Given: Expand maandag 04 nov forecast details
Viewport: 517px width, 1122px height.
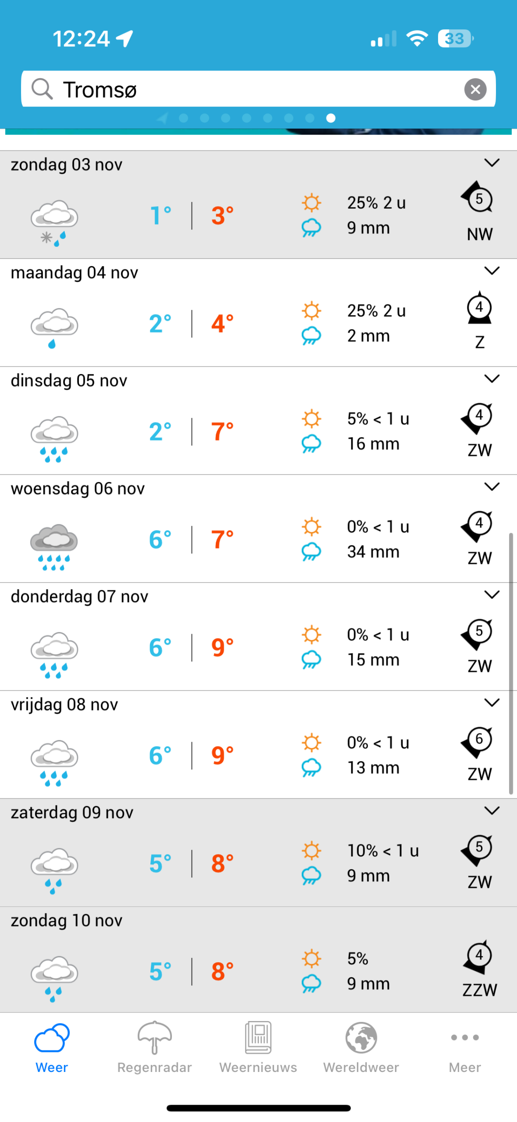Looking at the screenshot, I should coord(492,271).
